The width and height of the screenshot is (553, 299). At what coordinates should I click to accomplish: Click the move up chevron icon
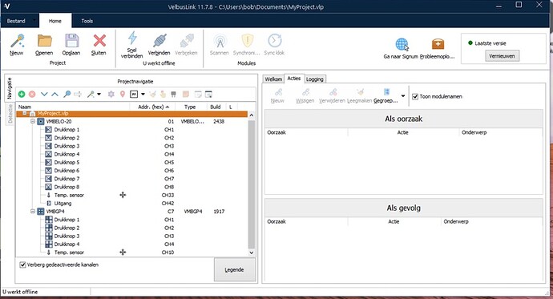(54, 94)
